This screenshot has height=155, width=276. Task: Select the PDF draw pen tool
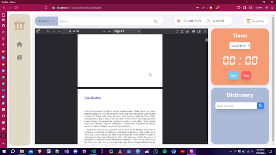(182, 31)
